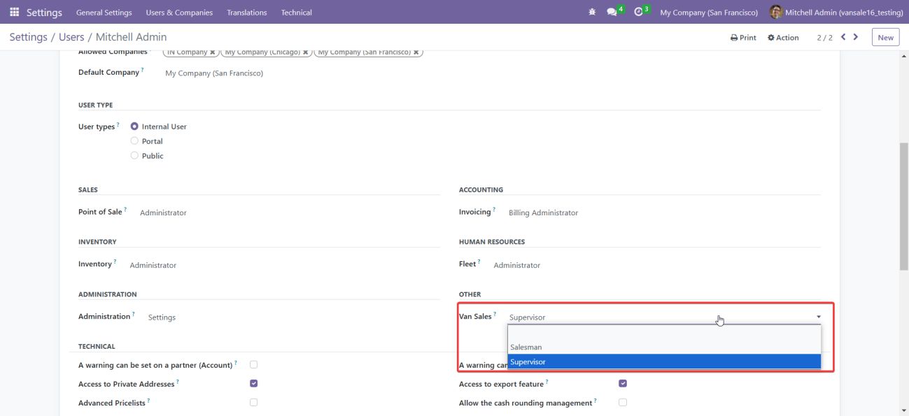
Task: Navigate to Users breadcrumb link
Action: coord(71,37)
